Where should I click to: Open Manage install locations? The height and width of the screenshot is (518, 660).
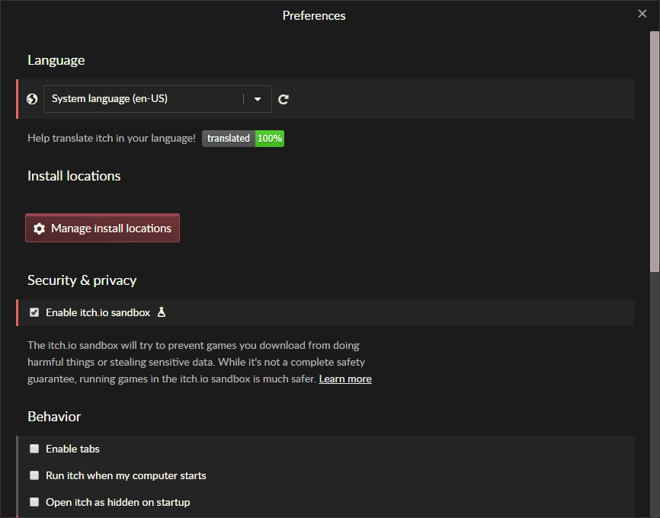[x=102, y=228]
